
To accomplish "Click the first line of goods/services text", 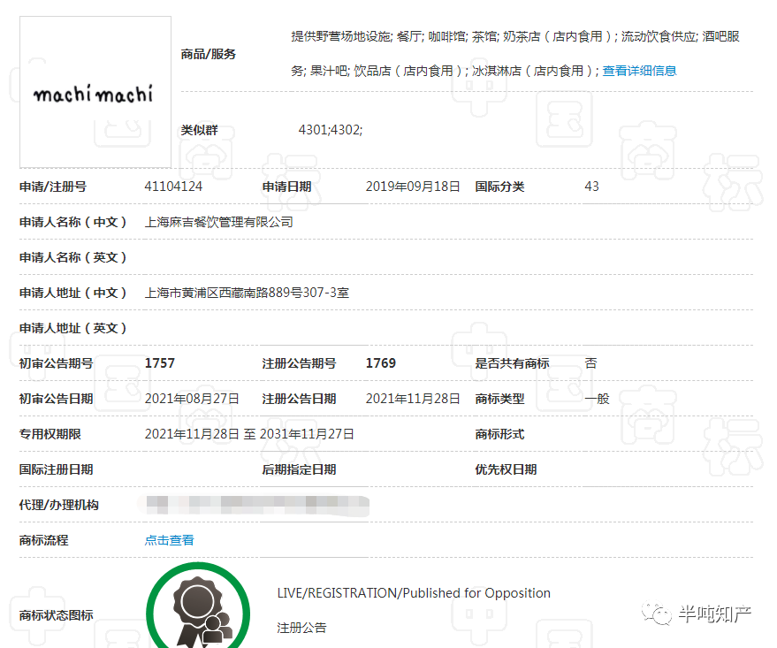I will [515, 36].
